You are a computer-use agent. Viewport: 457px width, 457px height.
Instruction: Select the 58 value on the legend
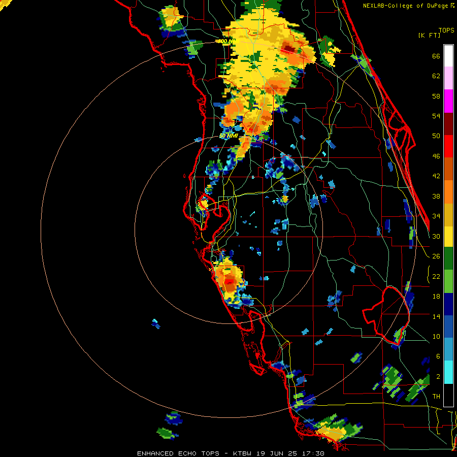[436, 96]
